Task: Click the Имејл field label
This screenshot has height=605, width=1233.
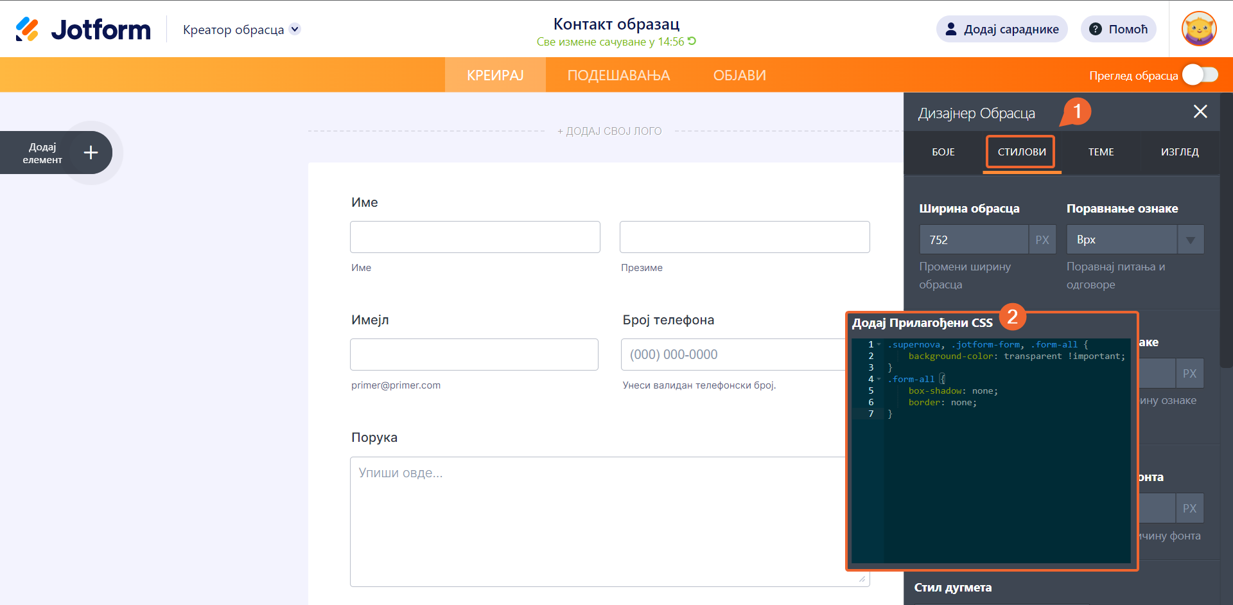Action: click(x=370, y=320)
